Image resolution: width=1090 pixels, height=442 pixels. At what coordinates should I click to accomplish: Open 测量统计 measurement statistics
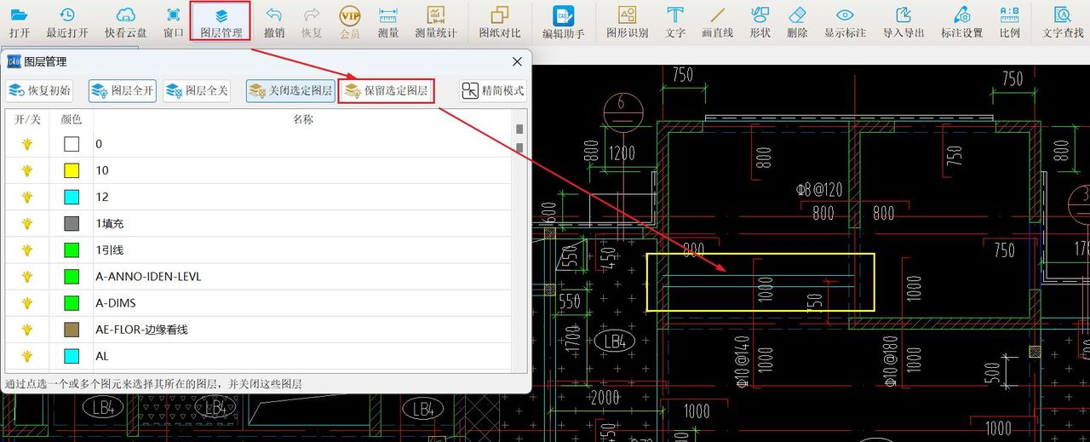(435, 23)
